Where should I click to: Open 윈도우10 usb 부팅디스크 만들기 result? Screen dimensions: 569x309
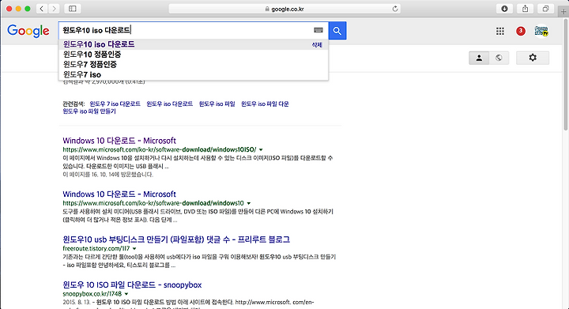click(x=176, y=239)
